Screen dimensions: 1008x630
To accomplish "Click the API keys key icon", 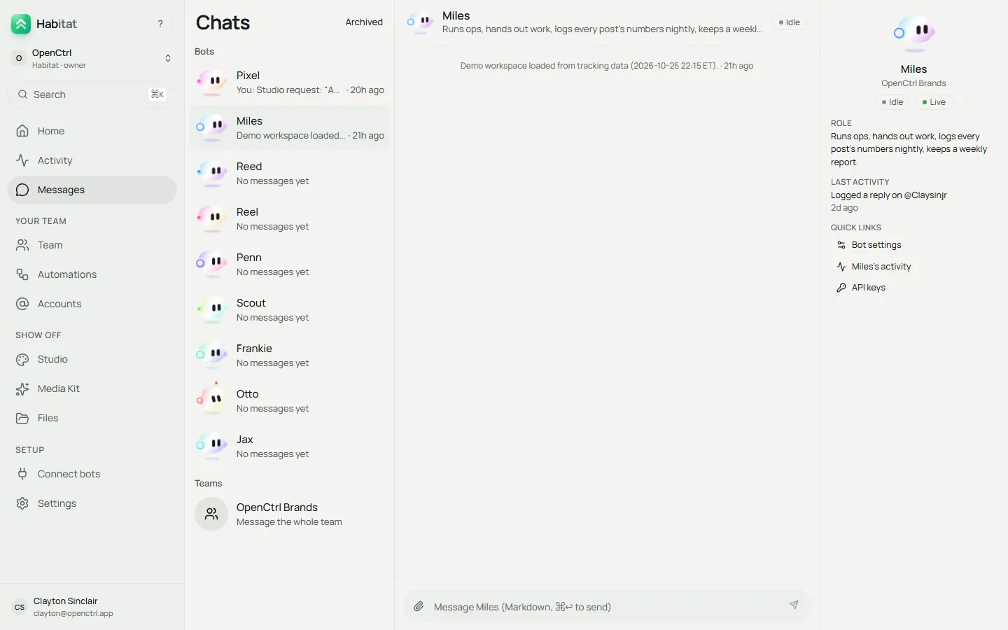I will 841,288.
